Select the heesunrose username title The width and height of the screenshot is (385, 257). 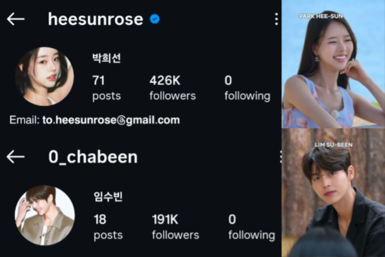click(96, 19)
